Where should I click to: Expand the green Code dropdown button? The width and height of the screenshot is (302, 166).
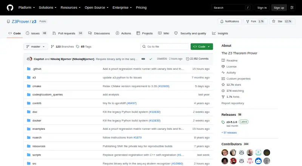[x=202, y=47]
